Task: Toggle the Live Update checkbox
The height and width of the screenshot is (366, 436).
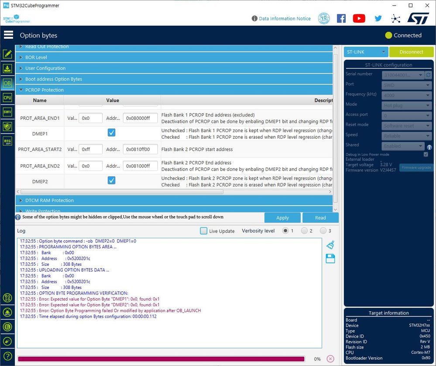Action: 203,231
